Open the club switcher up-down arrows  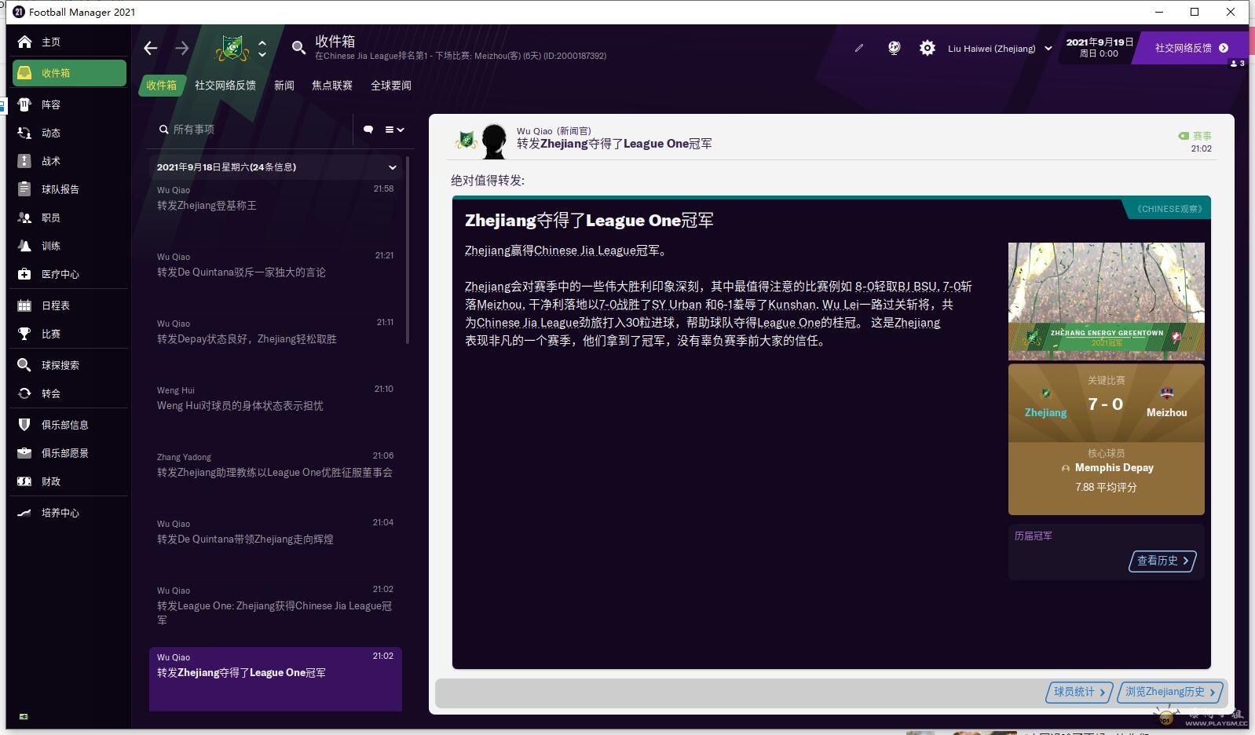point(262,48)
